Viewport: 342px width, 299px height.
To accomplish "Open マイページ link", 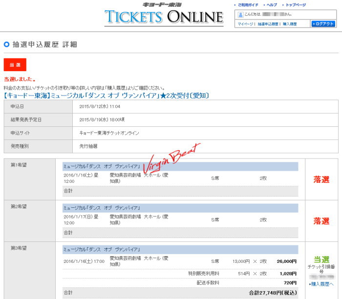I will [245, 24].
